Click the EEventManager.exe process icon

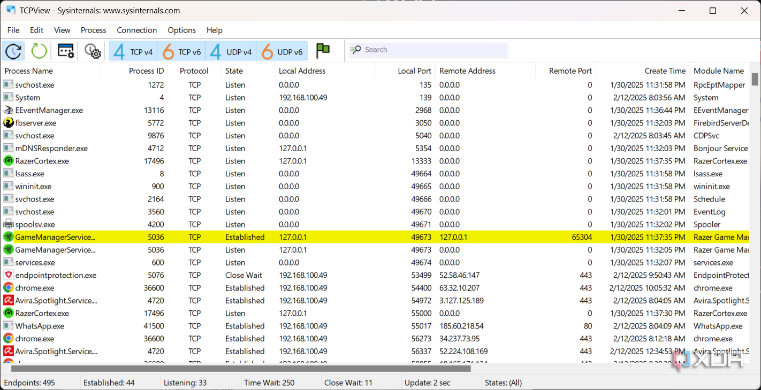[x=8, y=110]
